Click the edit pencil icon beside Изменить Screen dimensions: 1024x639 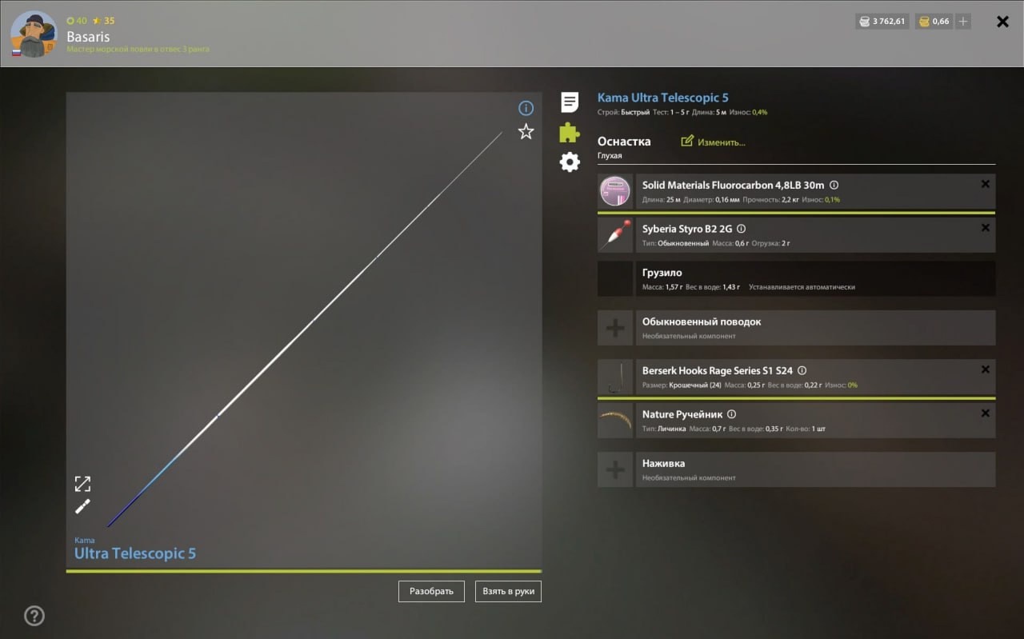pos(686,142)
